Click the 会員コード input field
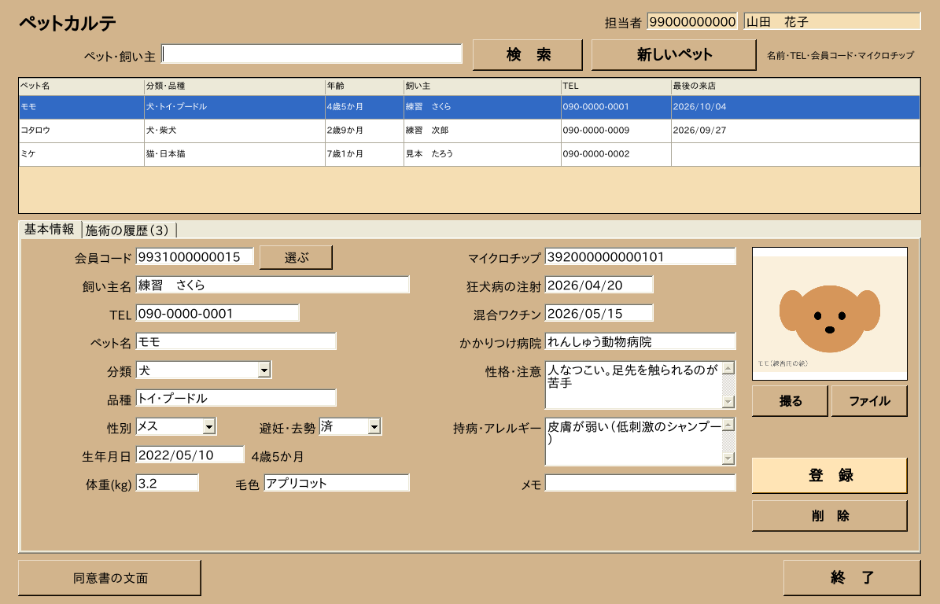Viewport: 940px width, 604px height. pyautogui.click(x=195, y=257)
